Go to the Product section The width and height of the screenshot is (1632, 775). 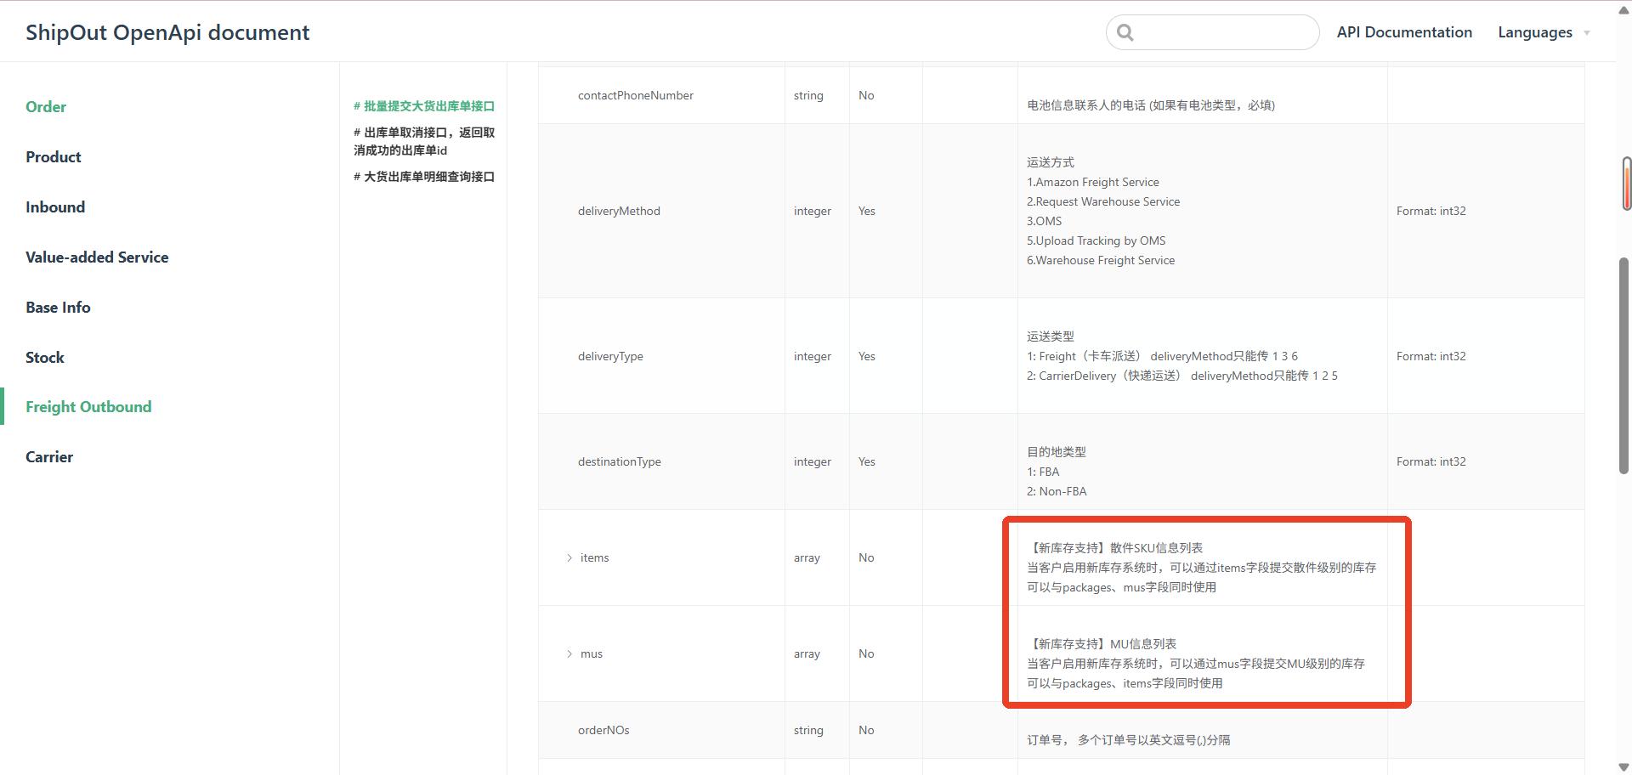pyautogui.click(x=54, y=157)
